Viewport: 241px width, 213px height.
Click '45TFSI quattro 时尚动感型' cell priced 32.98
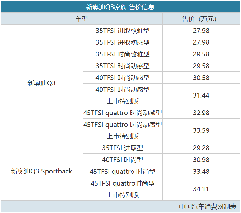[x=123, y=113]
